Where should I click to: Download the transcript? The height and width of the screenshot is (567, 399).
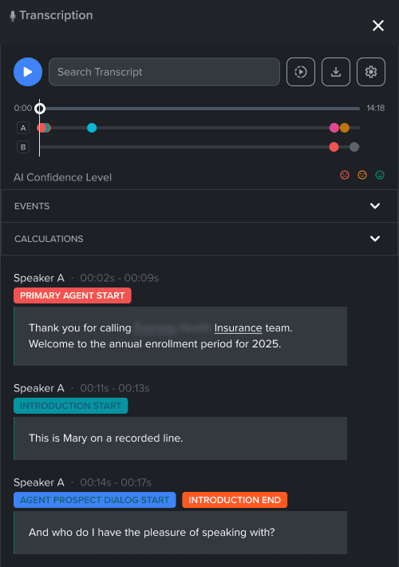[336, 72]
